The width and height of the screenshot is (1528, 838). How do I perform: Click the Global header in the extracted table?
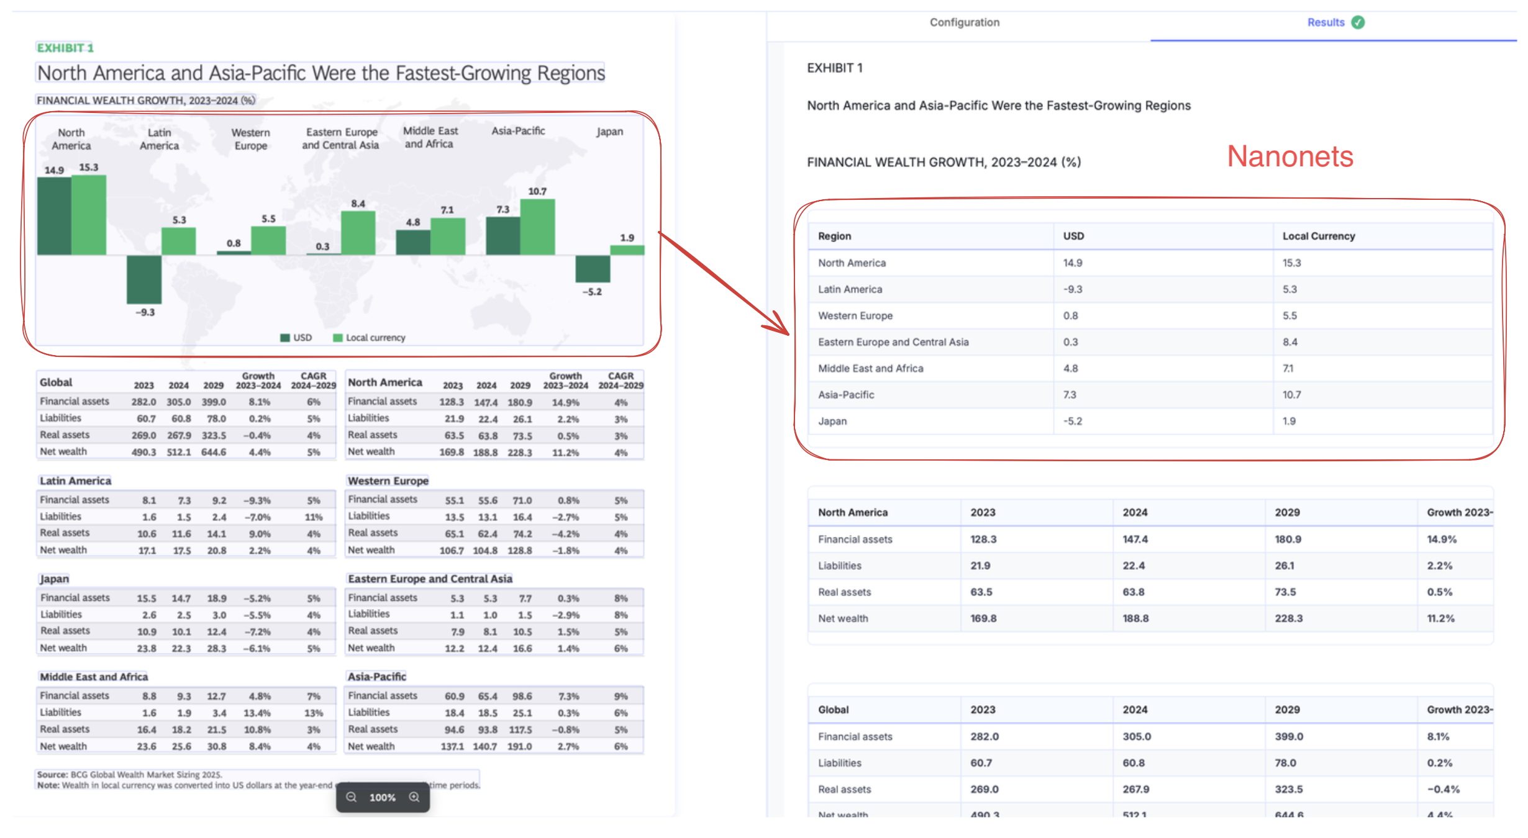click(833, 710)
